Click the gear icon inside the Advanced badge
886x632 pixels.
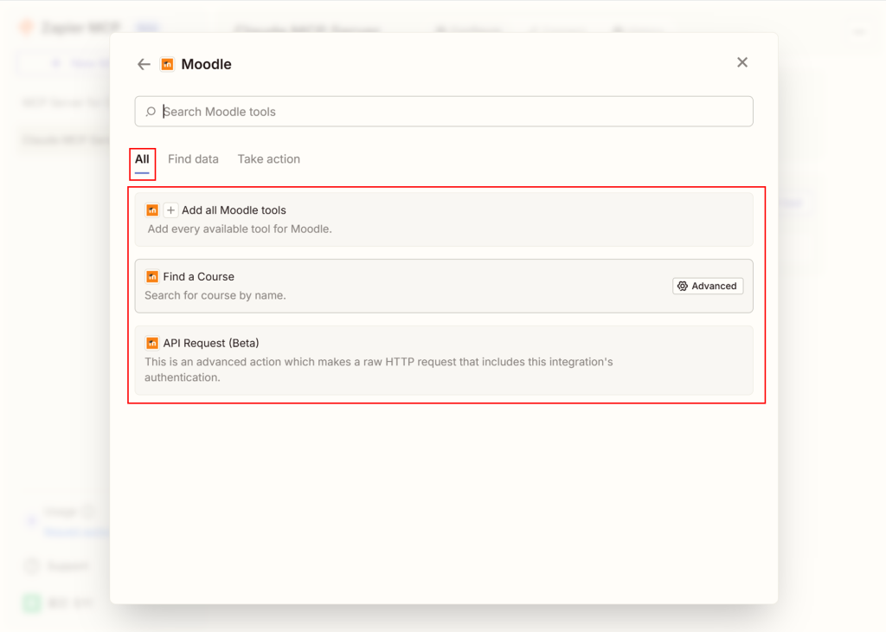pyautogui.click(x=683, y=287)
